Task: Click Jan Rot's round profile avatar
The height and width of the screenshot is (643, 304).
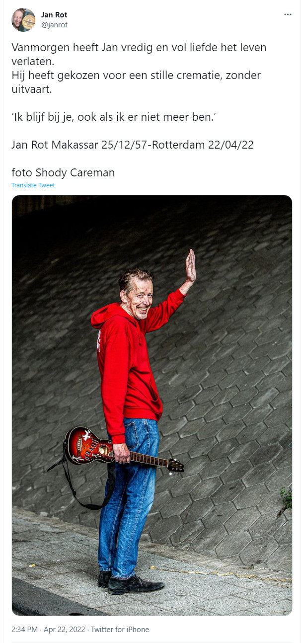Action: click(x=23, y=20)
